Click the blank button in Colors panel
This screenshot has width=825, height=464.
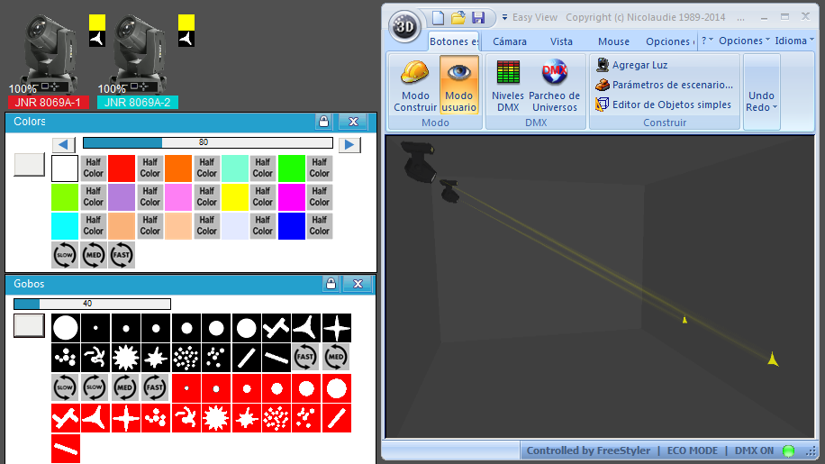[29, 165]
